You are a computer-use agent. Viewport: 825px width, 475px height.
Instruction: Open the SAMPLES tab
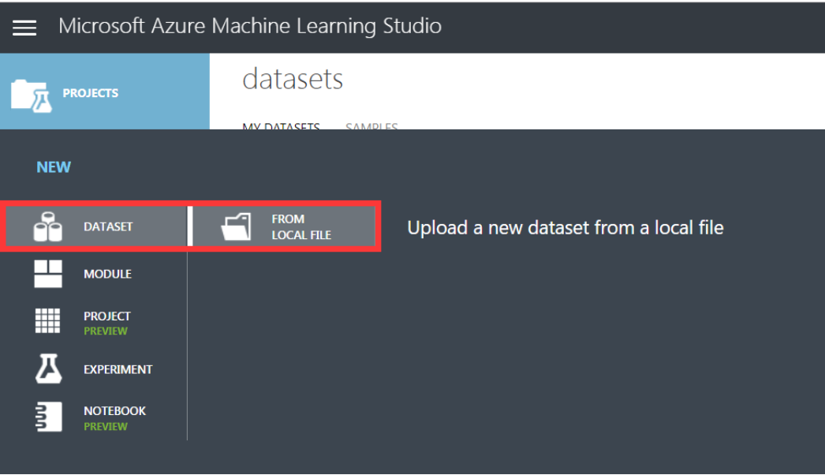click(371, 126)
